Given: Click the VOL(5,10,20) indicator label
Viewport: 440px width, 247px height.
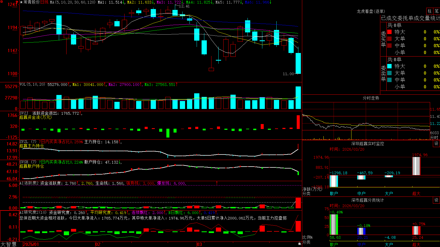Looking at the screenshot, I should [x=32, y=85].
